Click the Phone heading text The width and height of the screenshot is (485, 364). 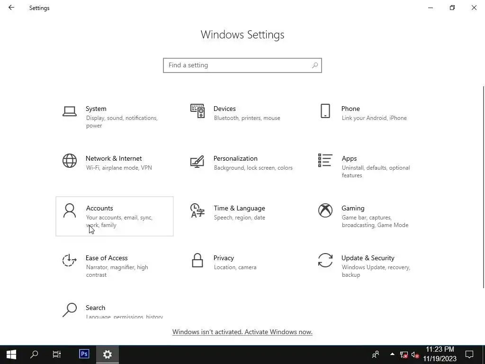tap(350, 109)
